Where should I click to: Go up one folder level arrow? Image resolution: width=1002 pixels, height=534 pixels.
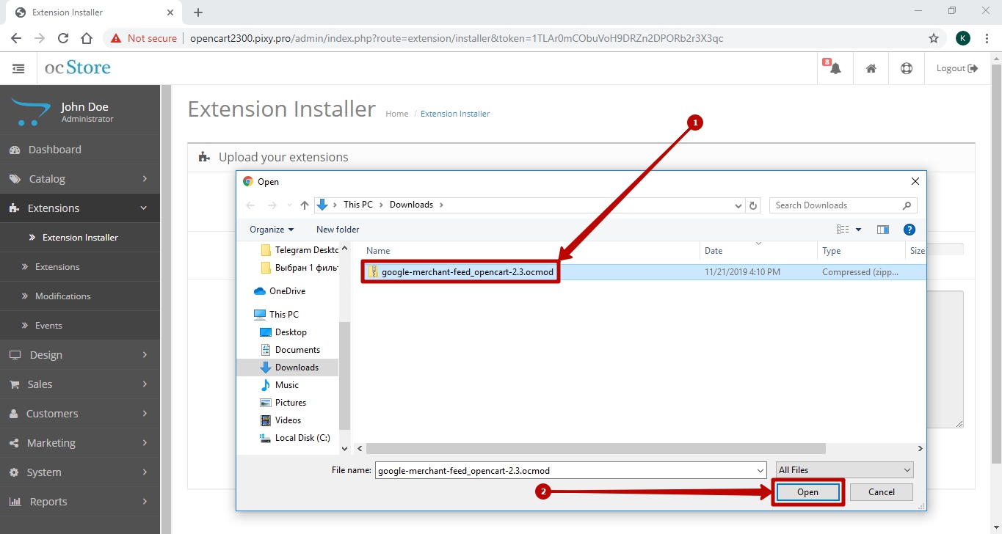click(x=305, y=205)
